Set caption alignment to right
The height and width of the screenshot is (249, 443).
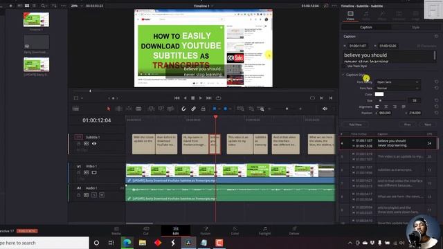point(395,107)
